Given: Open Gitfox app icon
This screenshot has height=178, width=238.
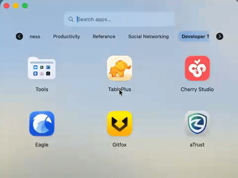Looking at the screenshot, I should (119, 124).
